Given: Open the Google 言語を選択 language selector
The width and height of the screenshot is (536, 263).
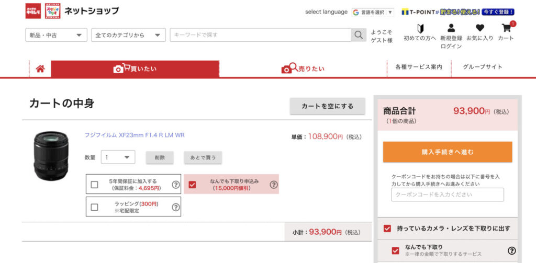Looking at the screenshot, I should [x=373, y=13].
